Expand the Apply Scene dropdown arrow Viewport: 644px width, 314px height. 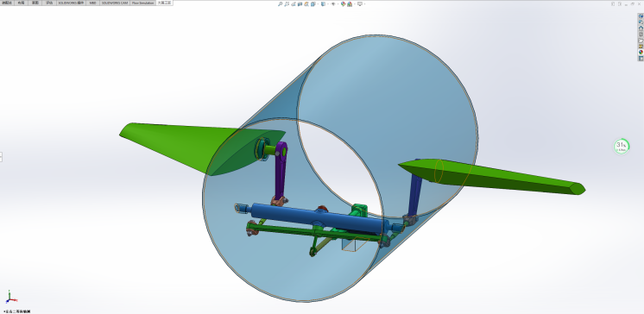coord(355,4)
